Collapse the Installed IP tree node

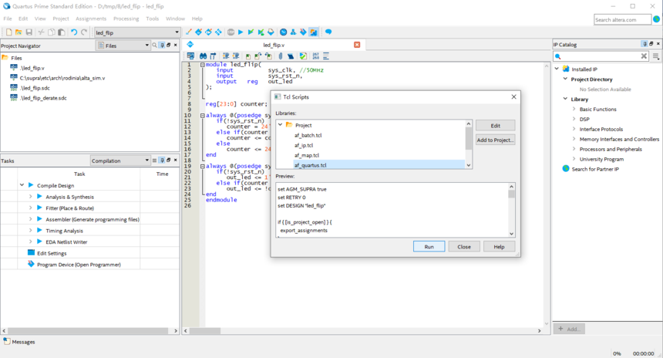click(x=557, y=69)
